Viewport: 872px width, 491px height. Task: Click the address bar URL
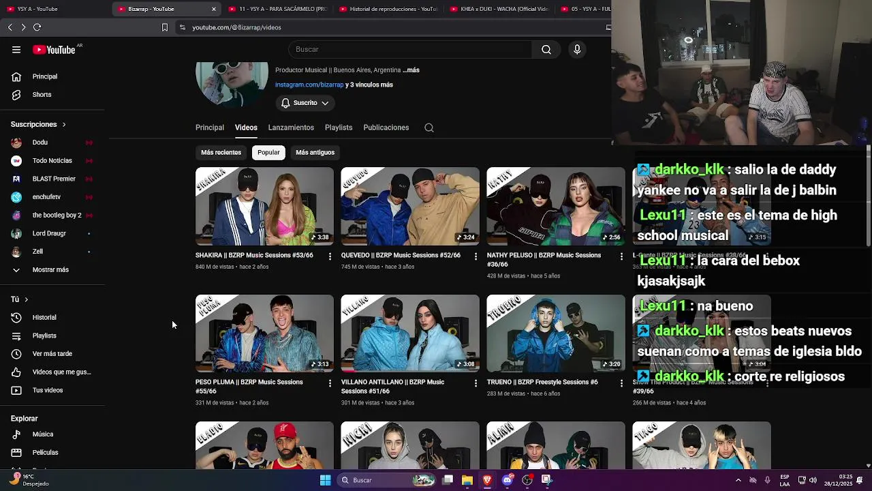coord(236,27)
